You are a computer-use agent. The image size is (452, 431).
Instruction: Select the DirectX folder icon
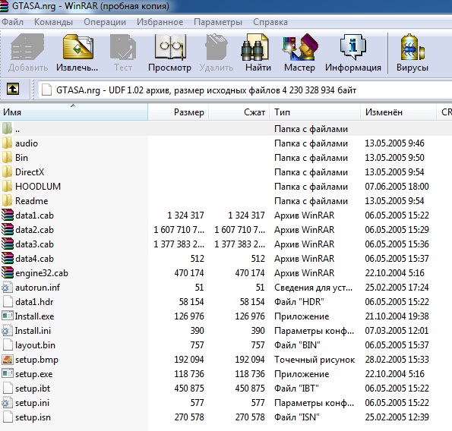point(7,172)
